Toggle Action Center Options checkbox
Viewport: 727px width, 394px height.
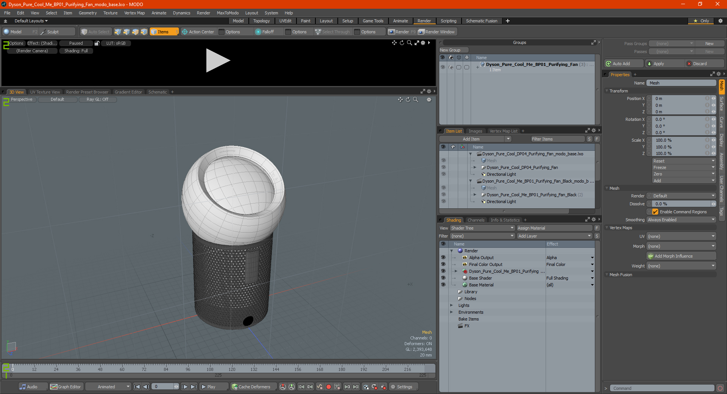pos(222,32)
